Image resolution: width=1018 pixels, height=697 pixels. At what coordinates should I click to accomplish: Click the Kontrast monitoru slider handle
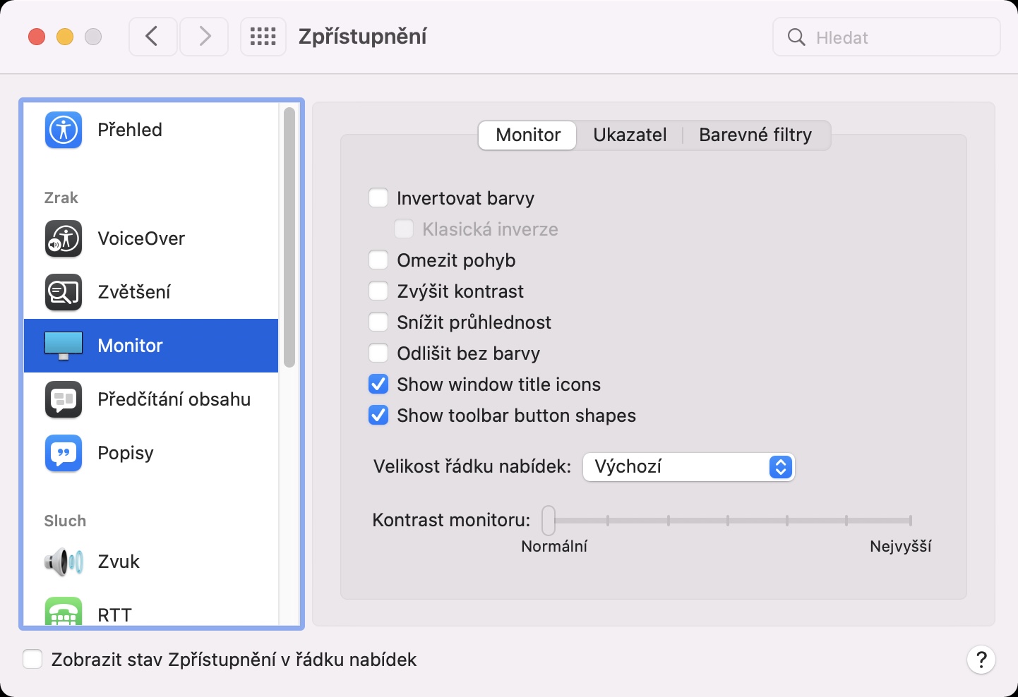549,521
